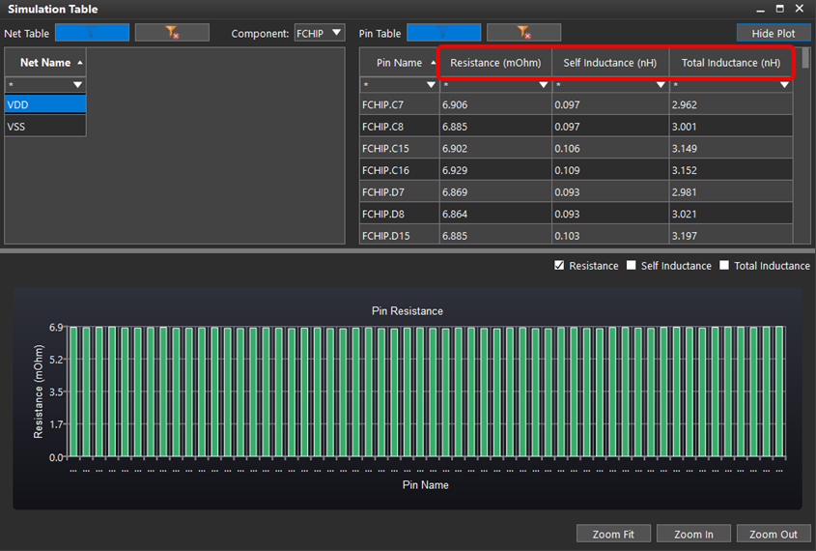Enable the Total Inductance checkbox
The width and height of the screenshot is (816, 551).
pyautogui.click(x=725, y=266)
